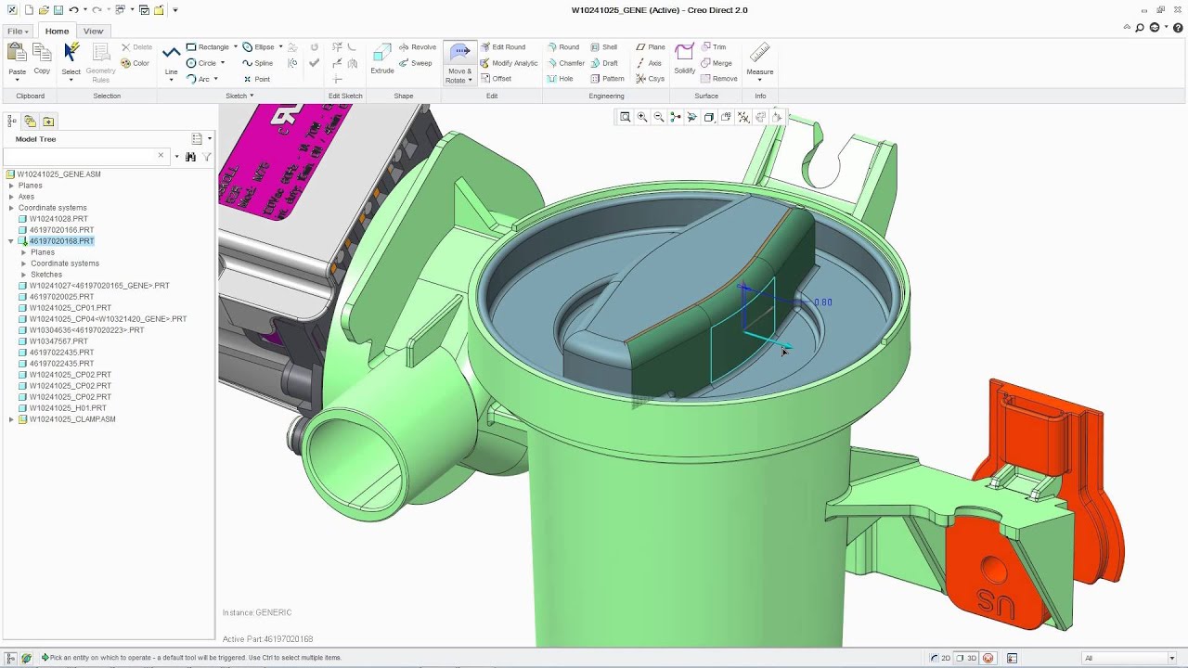Click the Remove surface tool

click(718, 79)
